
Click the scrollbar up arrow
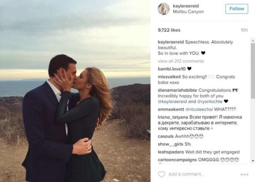pyautogui.click(x=252, y=40)
